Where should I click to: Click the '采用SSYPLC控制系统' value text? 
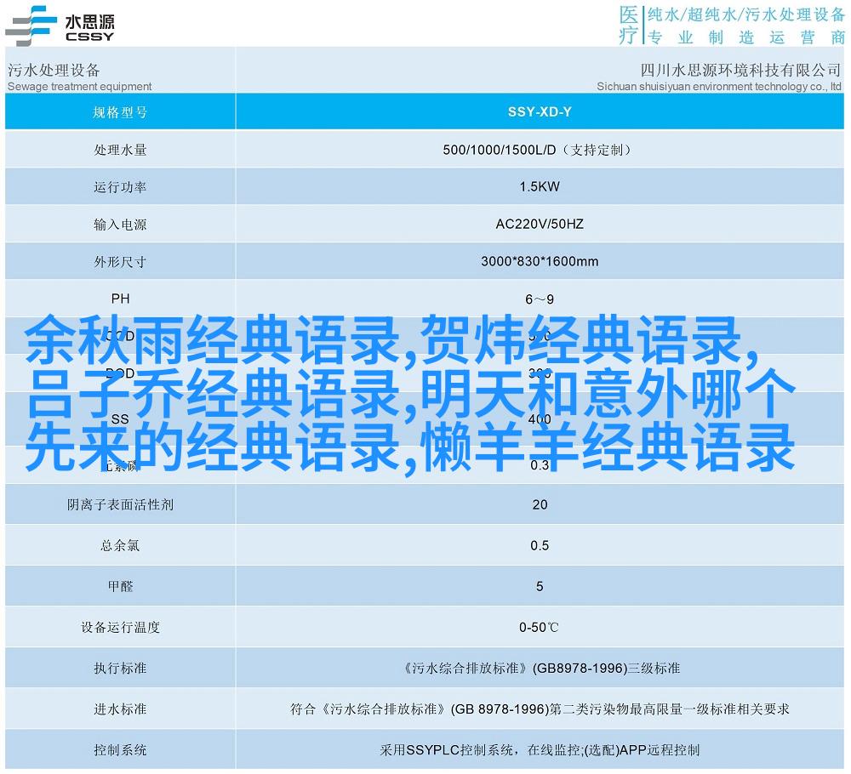coord(540,750)
